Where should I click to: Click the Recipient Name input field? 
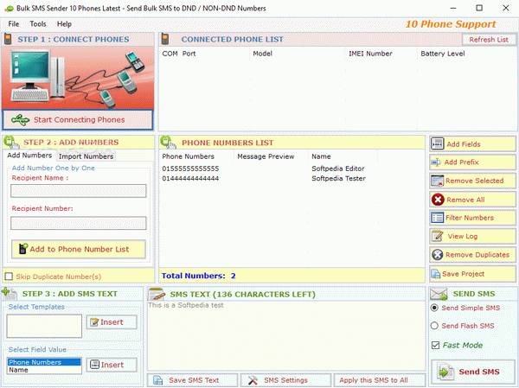click(x=79, y=191)
